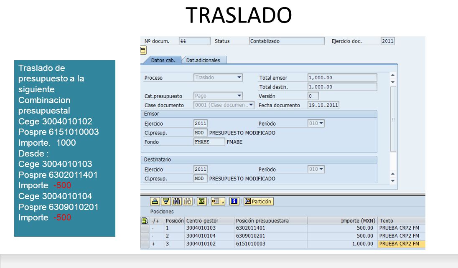Click the Nº docum. field showing 44
Image resolution: width=458 pixels, height=268 pixels.
coord(195,41)
